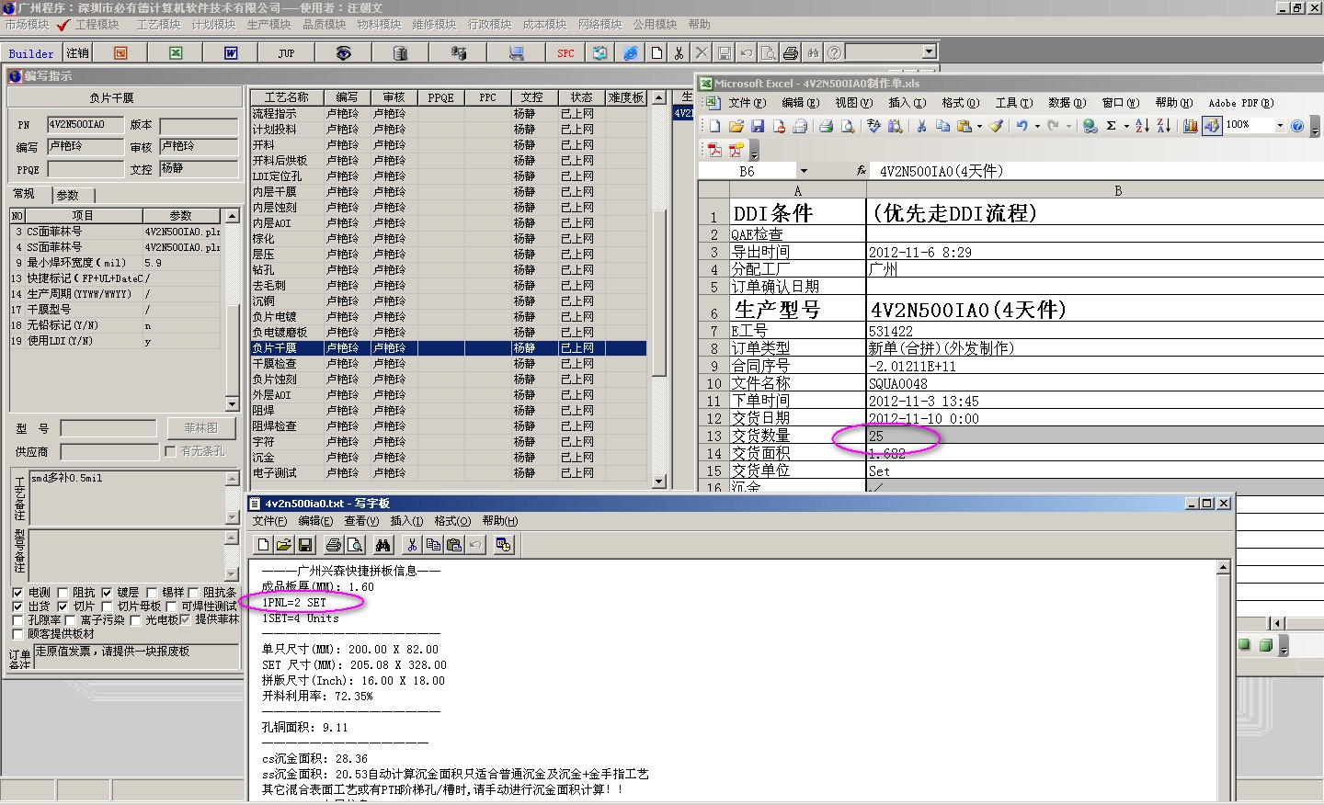
Task: Click the eye view icon in toolbar
Action: pos(343,53)
